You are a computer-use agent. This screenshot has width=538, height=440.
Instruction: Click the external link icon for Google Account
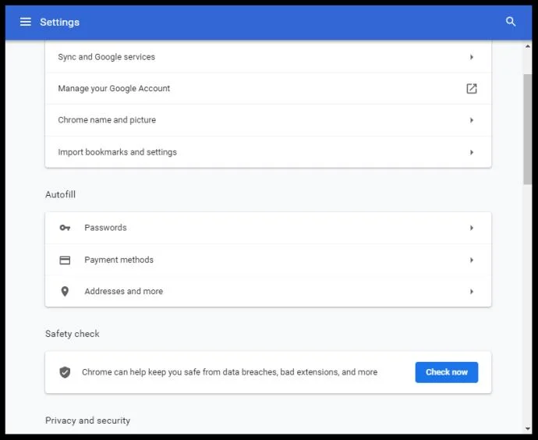point(472,89)
